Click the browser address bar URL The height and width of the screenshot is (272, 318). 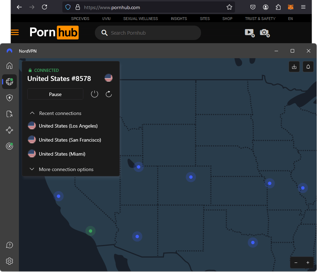[112, 7]
